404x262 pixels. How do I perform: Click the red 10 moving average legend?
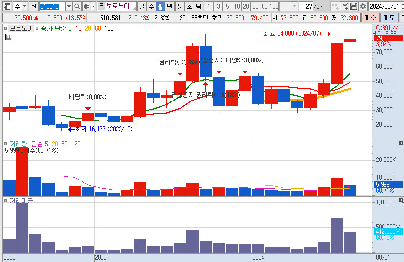pyautogui.click(x=79, y=28)
